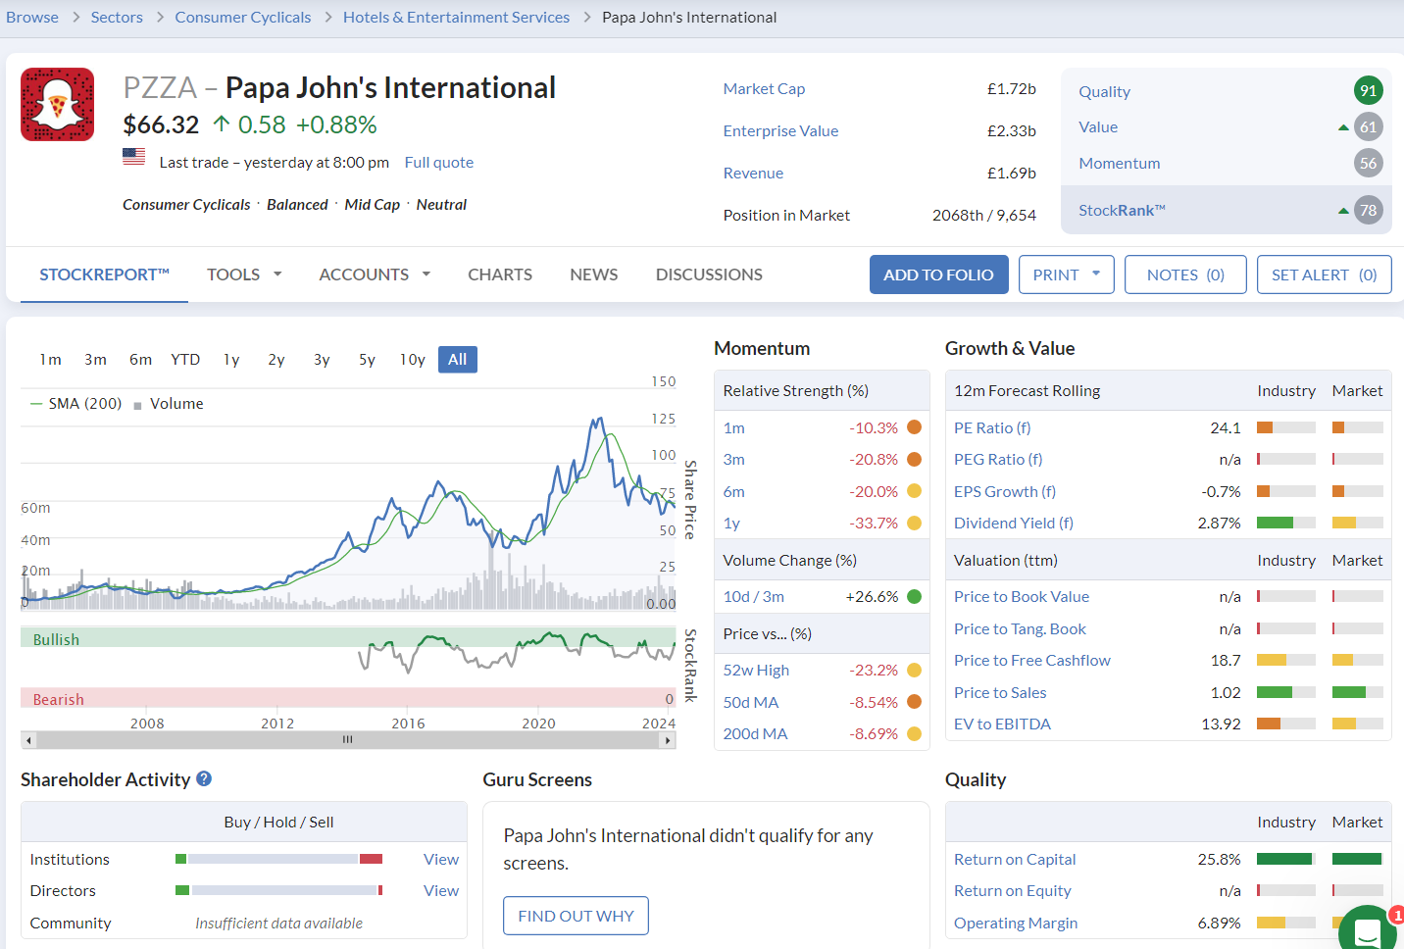Click the US flag icon
Image resolution: width=1404 pixels, height=949 pixels.
pos(134,156)
